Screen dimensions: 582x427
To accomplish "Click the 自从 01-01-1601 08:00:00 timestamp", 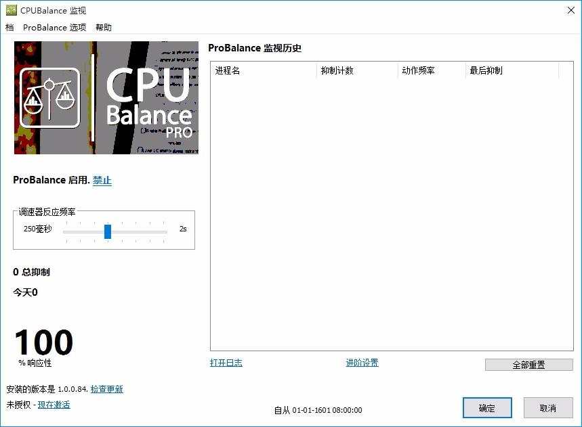I will point(318,410).
